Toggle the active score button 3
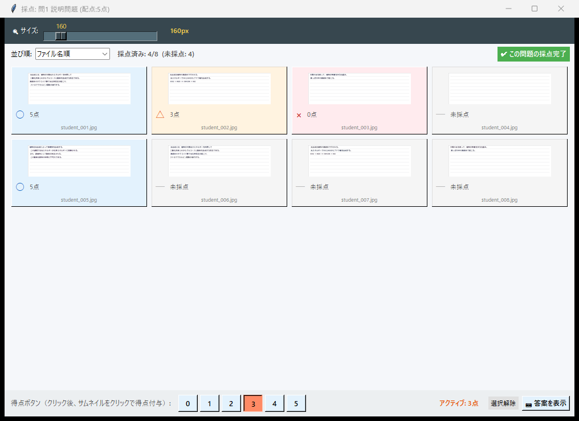This screenshot has height=421, width=579. point(253,403)
